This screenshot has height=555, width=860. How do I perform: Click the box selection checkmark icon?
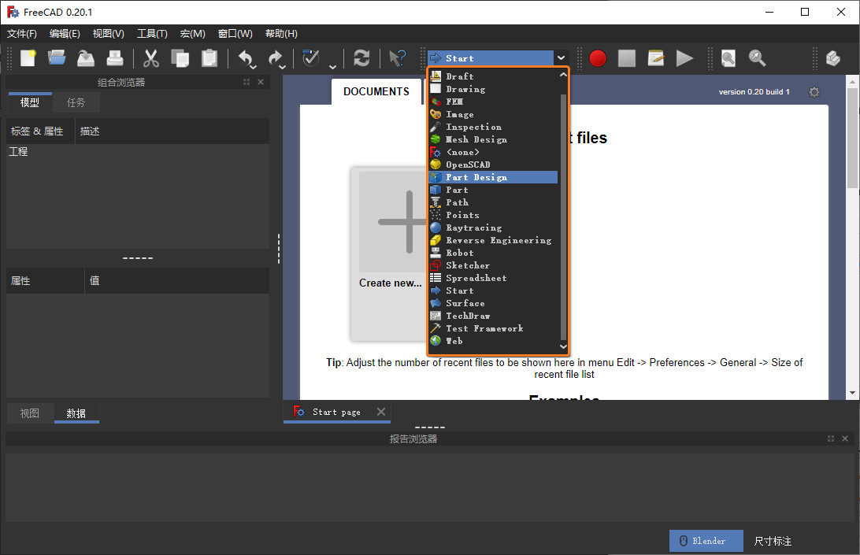click(311, 57)
